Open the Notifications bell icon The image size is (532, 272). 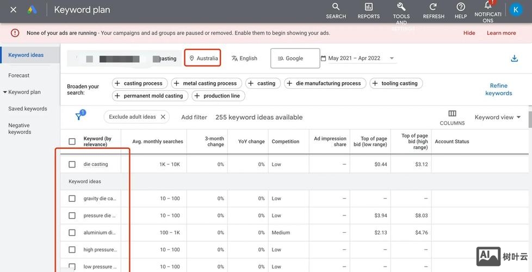coord(488,6)
